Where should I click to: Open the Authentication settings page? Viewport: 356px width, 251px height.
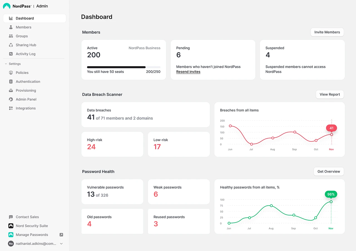coord(28,81)
